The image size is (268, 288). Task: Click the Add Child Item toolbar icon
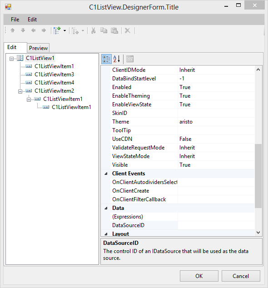[57, 30]
